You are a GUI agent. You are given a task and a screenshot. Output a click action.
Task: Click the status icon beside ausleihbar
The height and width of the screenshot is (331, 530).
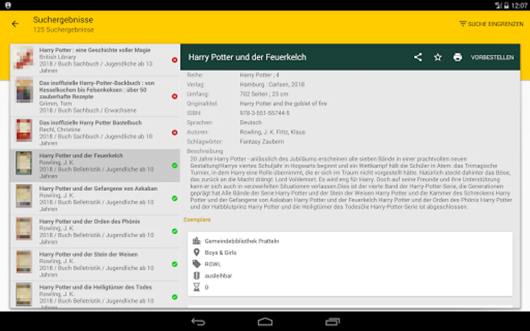(197, 275)
